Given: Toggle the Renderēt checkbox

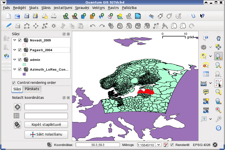Looking at the screenshot, I should [172, 145].
